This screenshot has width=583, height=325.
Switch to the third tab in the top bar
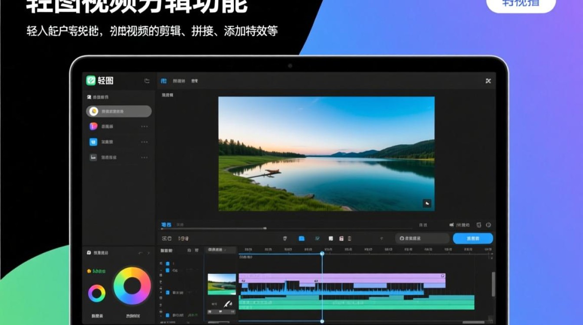coord(194,81)
